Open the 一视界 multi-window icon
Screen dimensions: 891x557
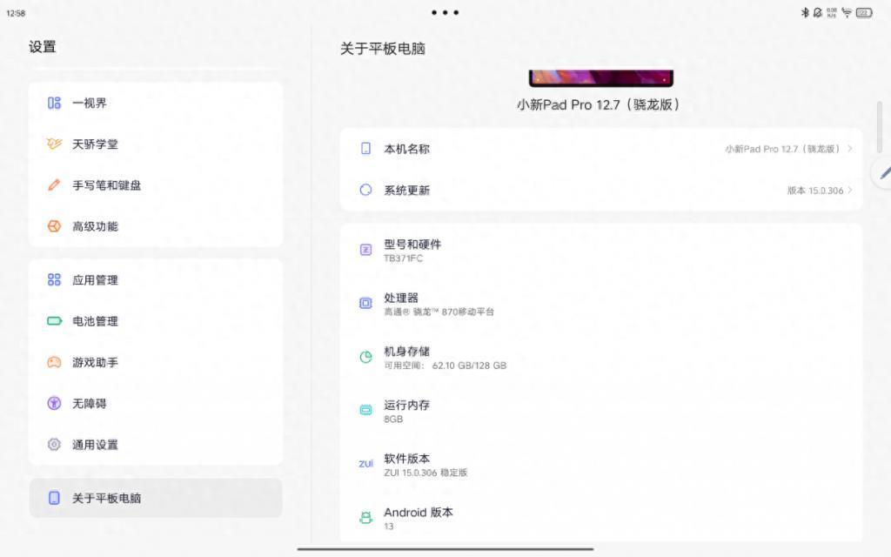54,103
